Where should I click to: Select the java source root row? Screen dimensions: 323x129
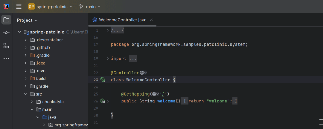[x=51, y=117]
